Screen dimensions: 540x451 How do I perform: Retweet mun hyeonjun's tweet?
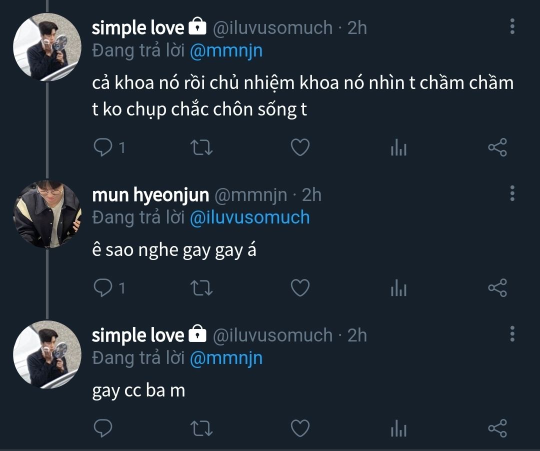[202, 287]
